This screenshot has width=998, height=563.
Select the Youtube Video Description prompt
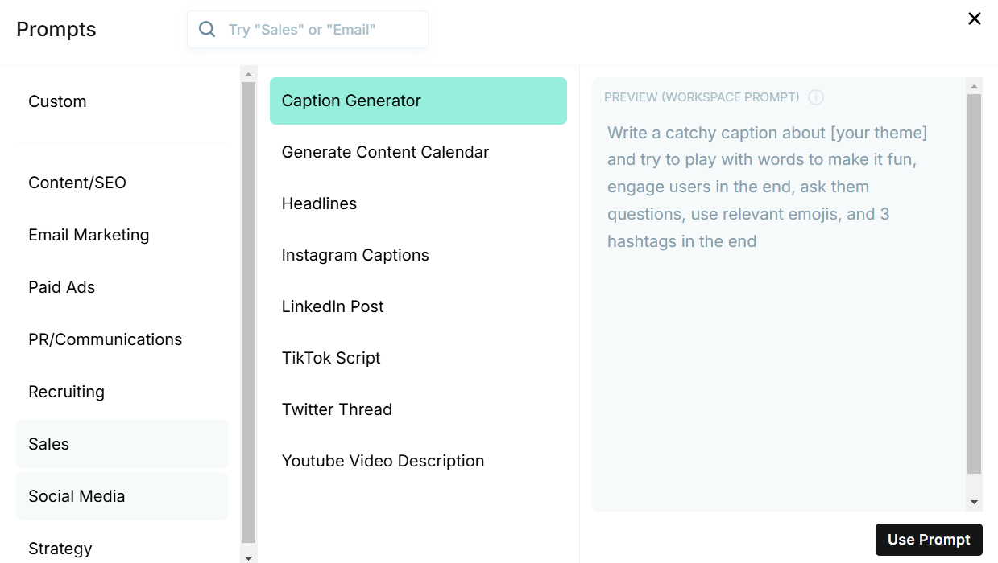pyautogui.click(x=383, y=461)
